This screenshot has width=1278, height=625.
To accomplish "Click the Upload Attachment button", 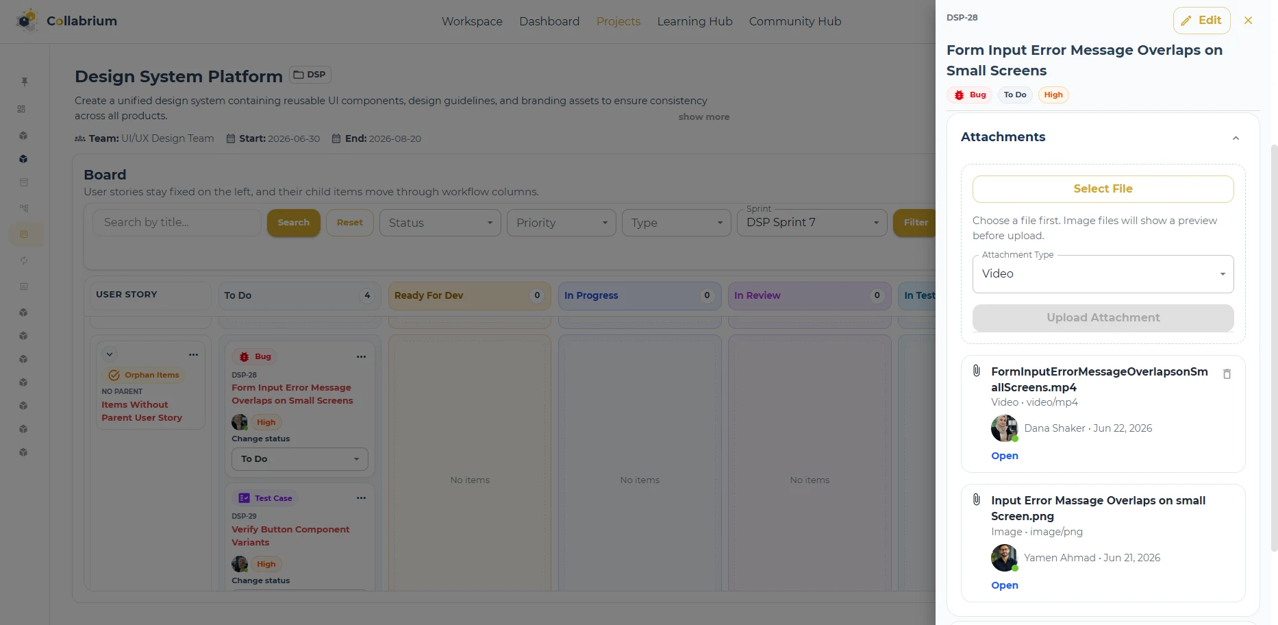I will tap(1103, 318).
